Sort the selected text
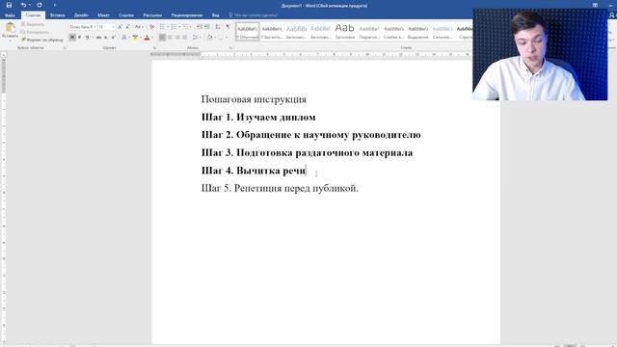 coord(218,27)
